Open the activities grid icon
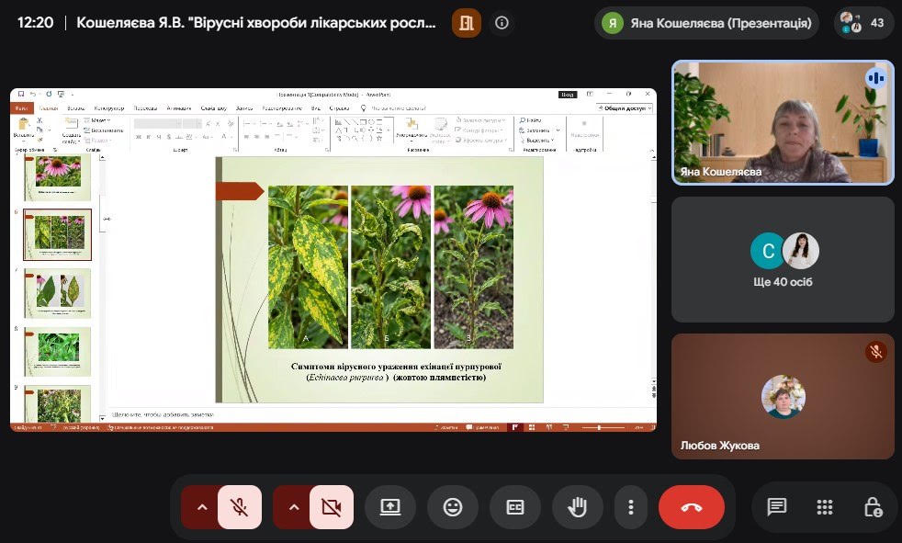Viewport: 902px width, 543px height. coord(824,507)
